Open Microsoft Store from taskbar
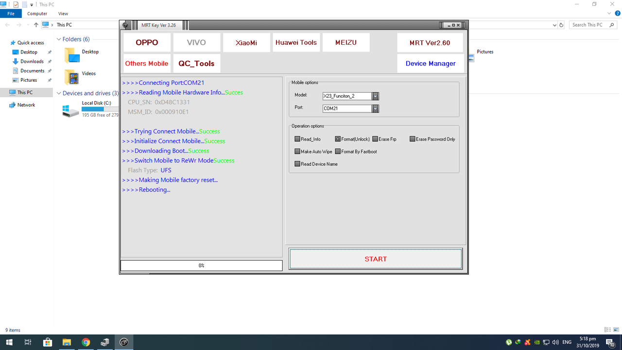The image size is (622, 350). tap(48, 342)
